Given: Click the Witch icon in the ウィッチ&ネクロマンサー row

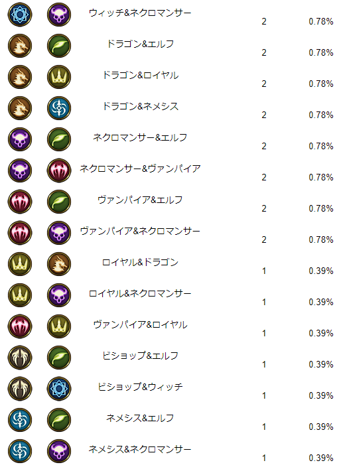Looking at the screenshot, I should coord(20,15).
